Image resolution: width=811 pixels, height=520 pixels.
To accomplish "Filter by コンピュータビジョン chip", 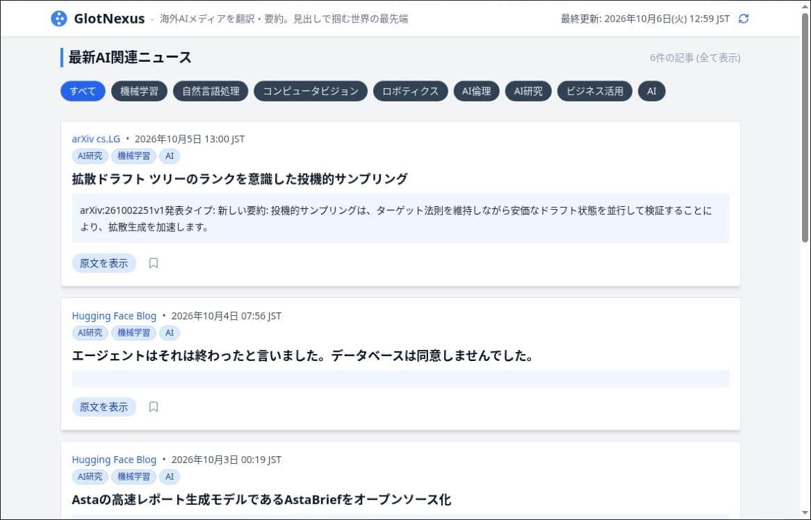I will click(311, 91).
